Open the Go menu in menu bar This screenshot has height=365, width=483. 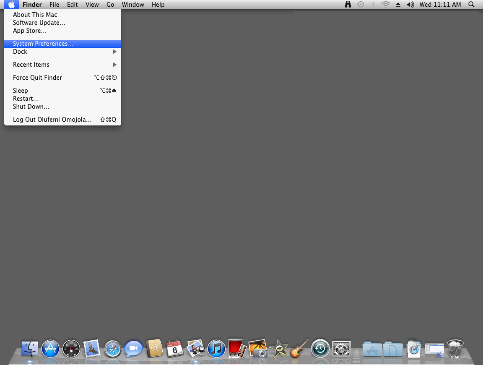pyautogui.click(x=110, y=5)
